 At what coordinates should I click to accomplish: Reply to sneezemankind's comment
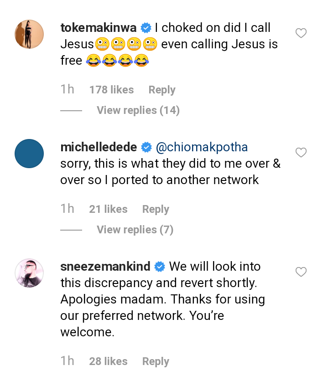coord(156,361)
